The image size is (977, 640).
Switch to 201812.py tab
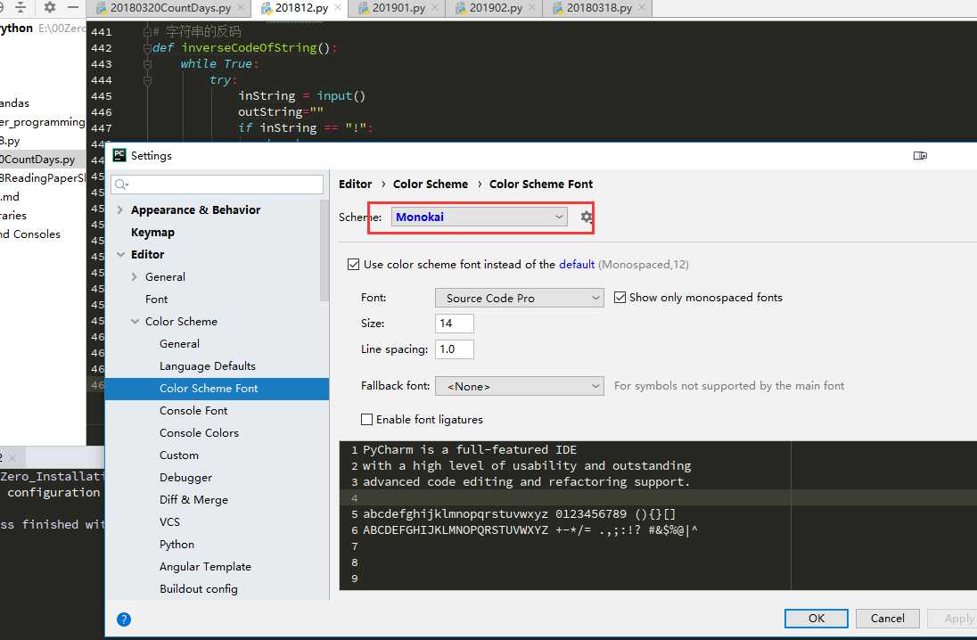(x=301, y=8)
